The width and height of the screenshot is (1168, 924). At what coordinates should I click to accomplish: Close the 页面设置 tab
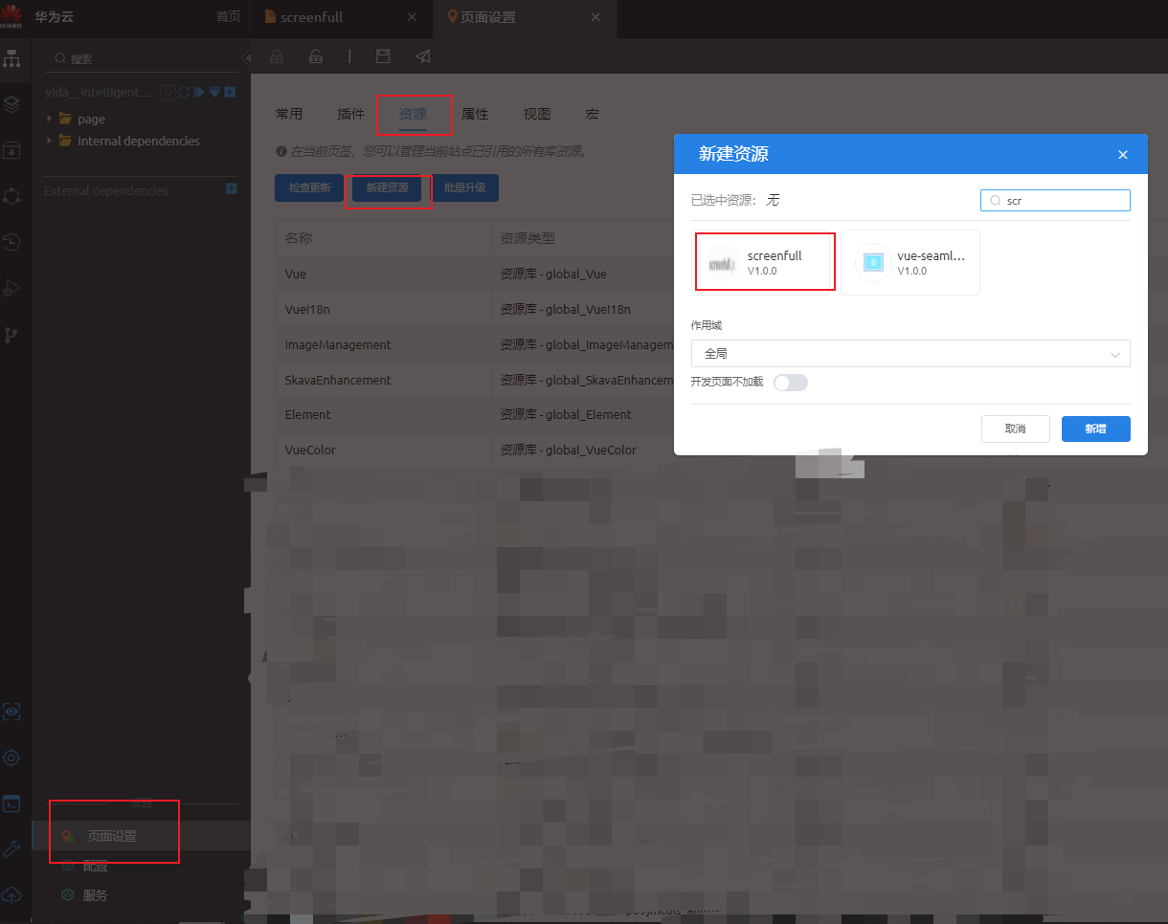[595, 17]
